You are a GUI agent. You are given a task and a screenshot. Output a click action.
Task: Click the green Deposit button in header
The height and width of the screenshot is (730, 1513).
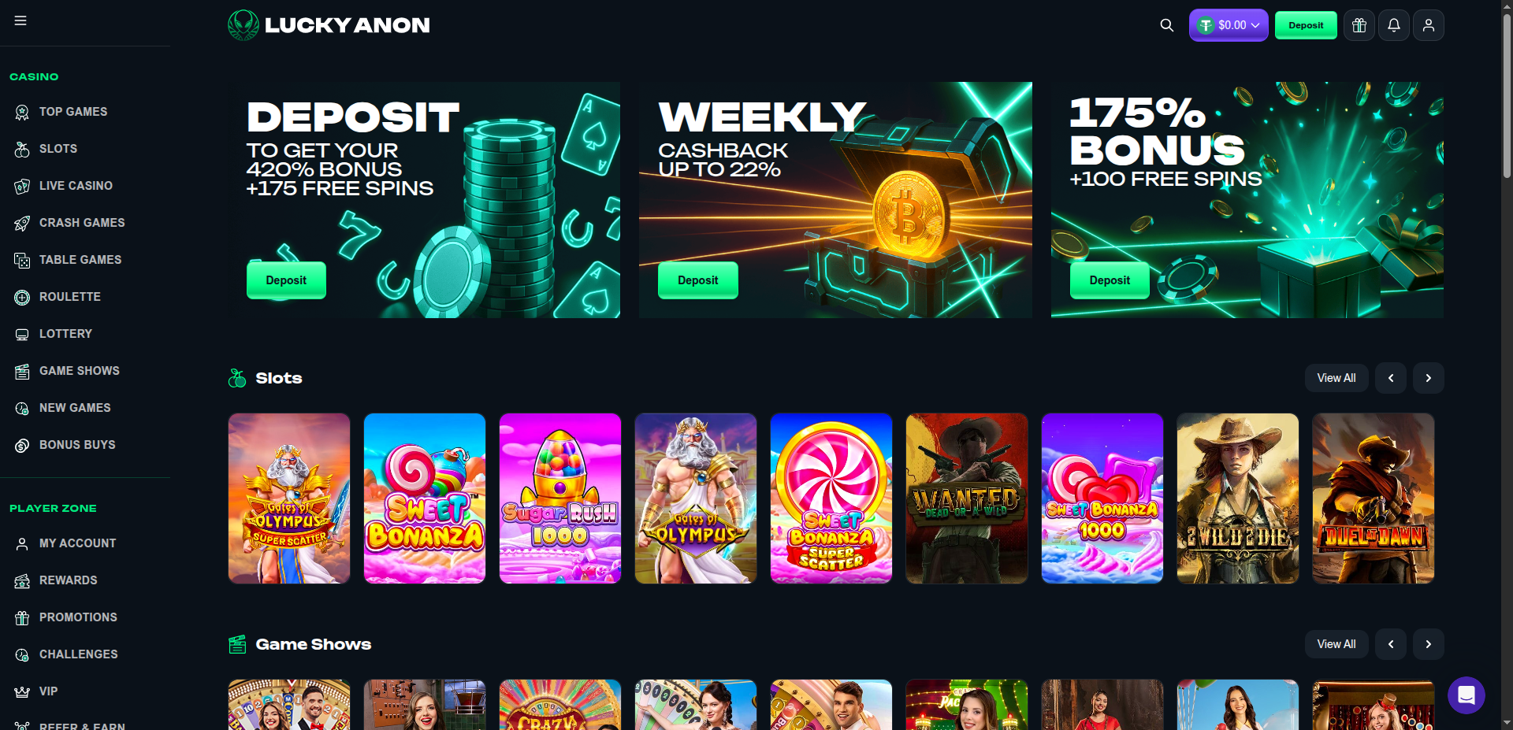tap(1306, 25)
